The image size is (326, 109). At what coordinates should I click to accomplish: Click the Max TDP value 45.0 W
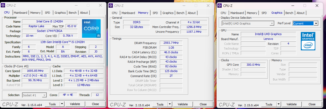coord(72,26)
